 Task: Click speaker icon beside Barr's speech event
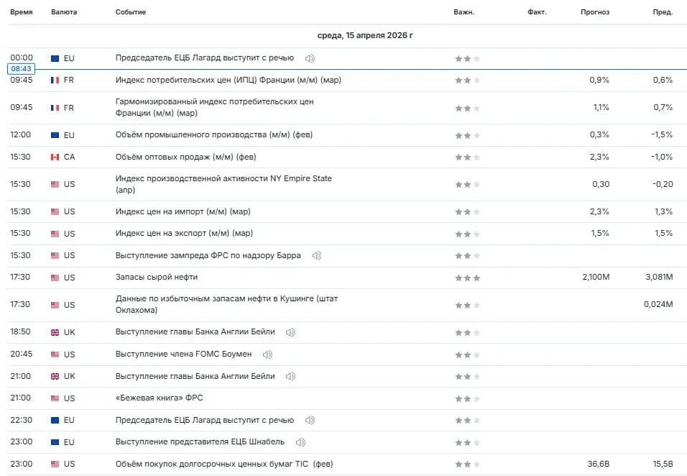coord(317,255)
